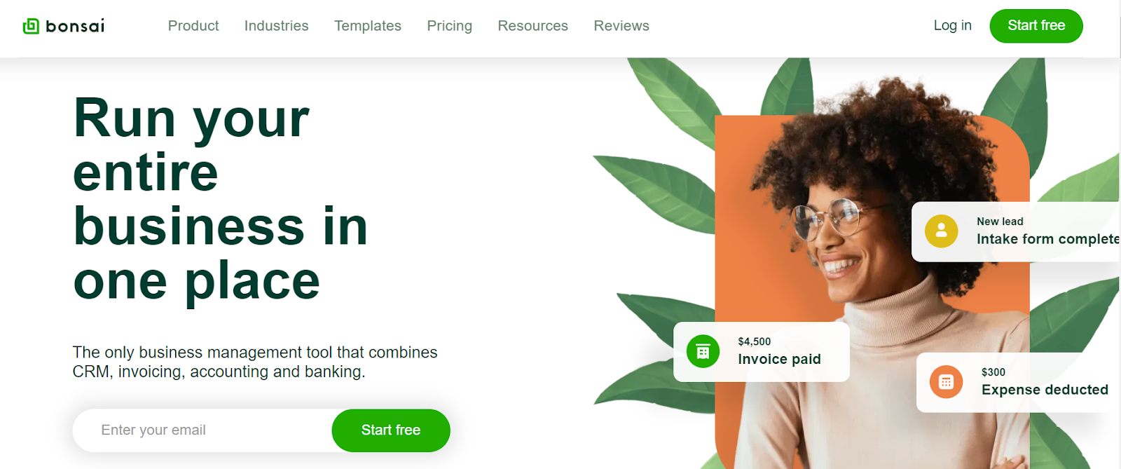Click the yellow New lead person icon

941,231
